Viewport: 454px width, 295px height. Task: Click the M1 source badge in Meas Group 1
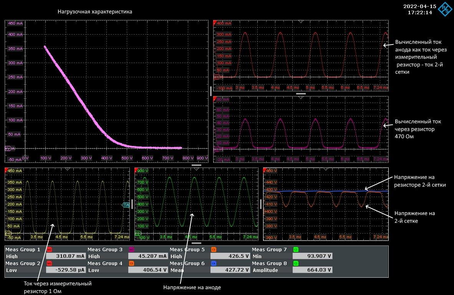click(x=49, y=250)
